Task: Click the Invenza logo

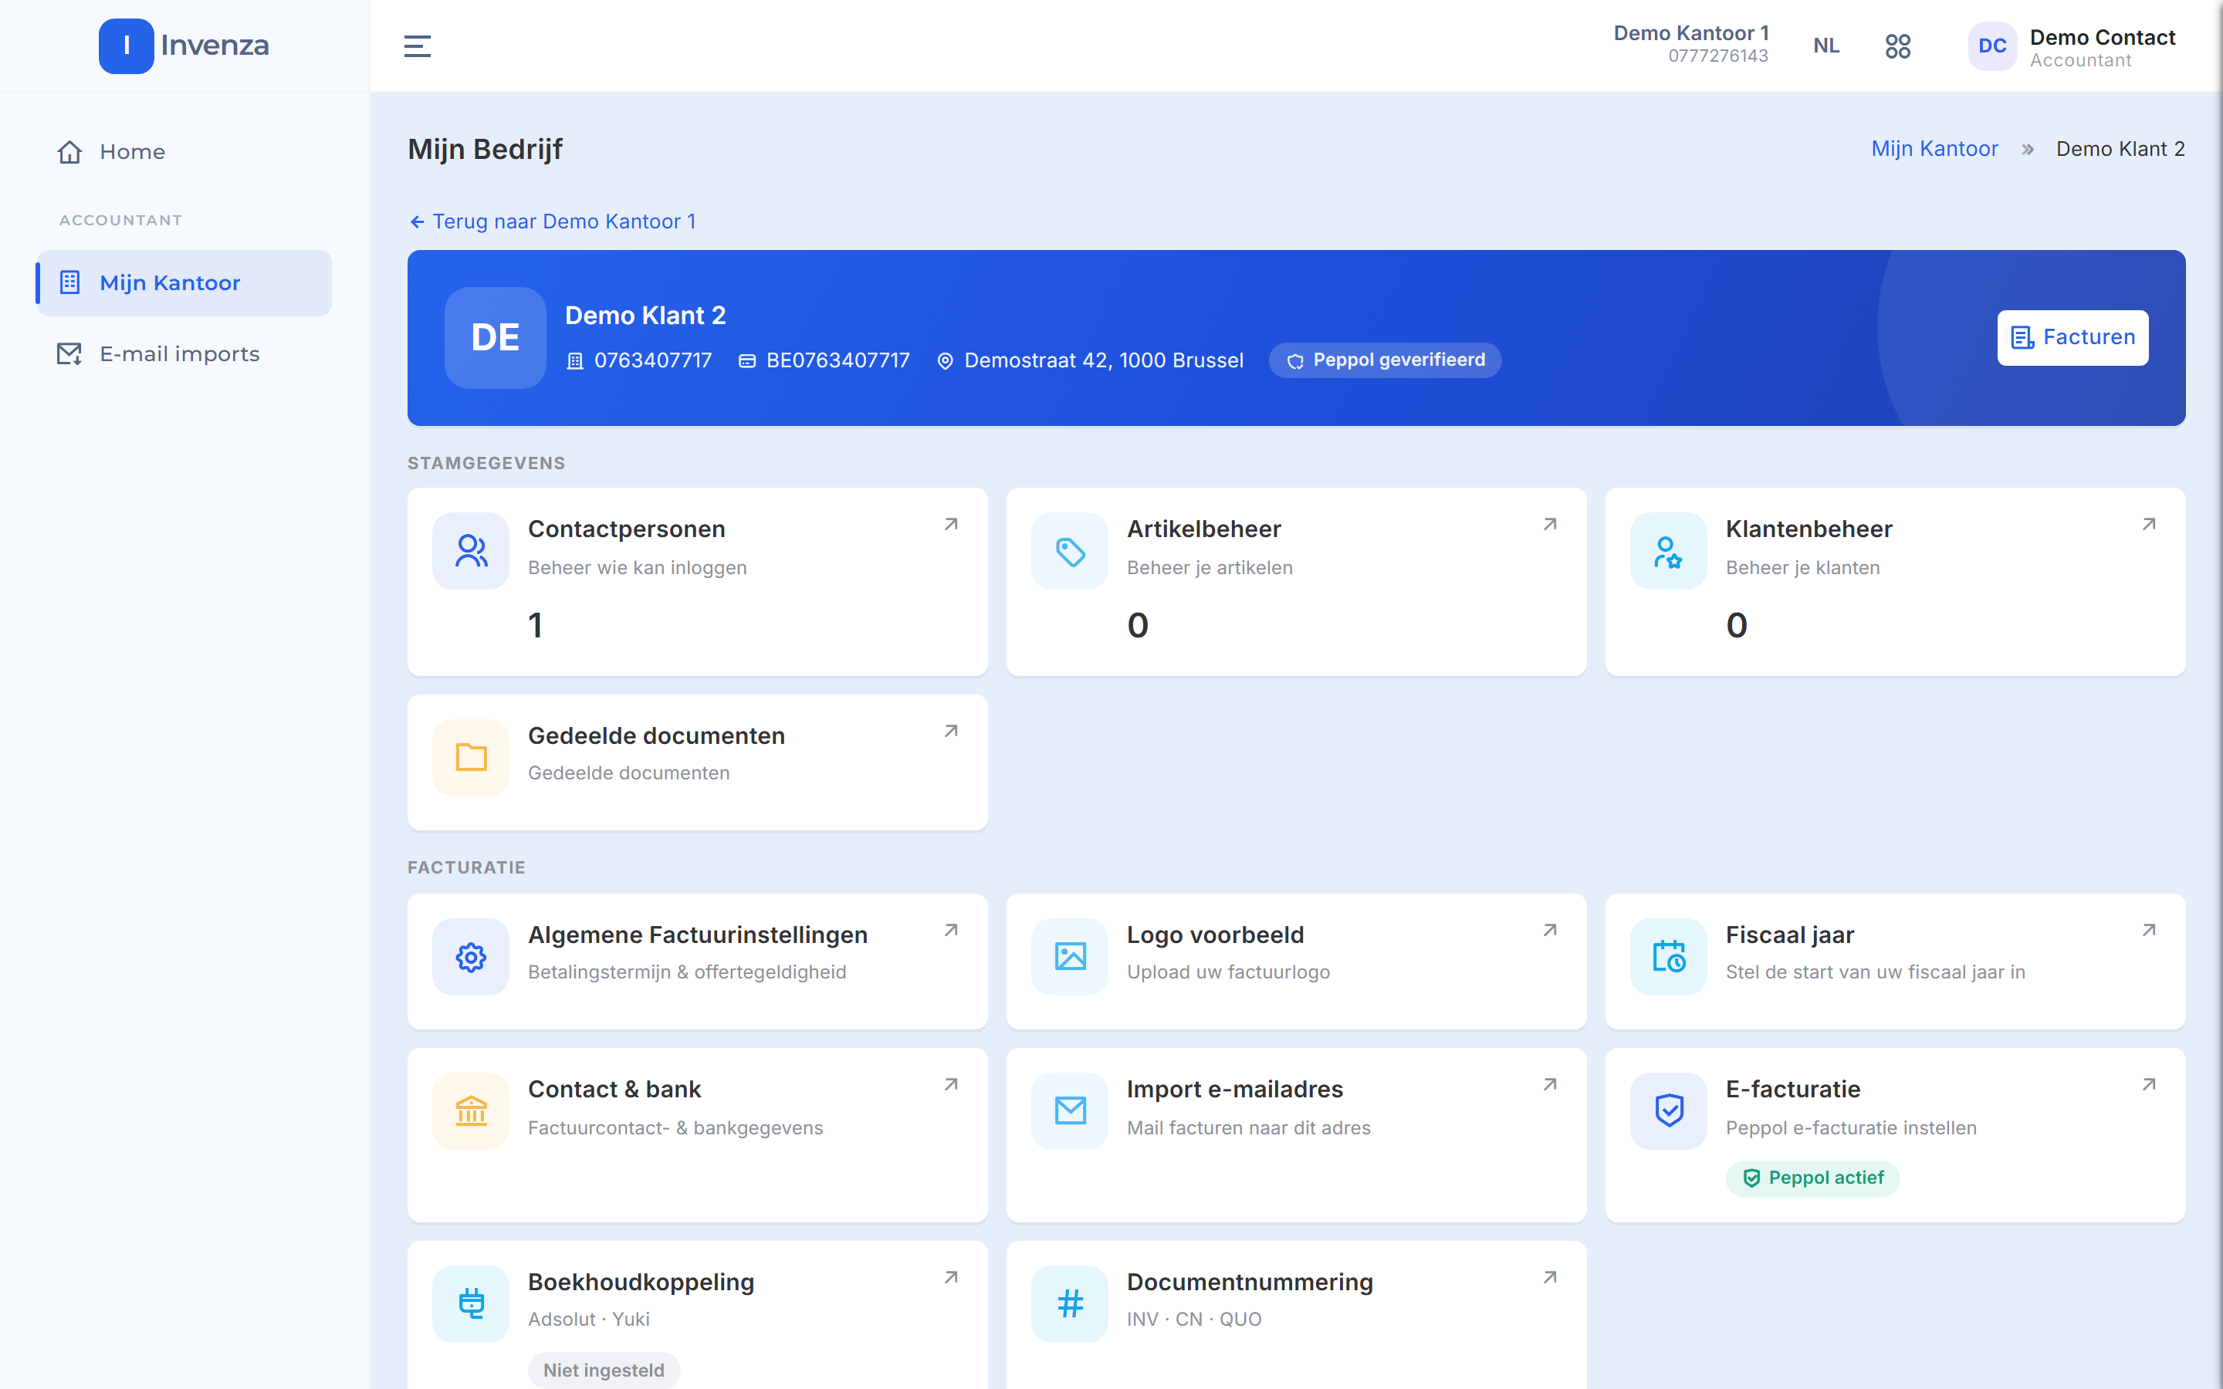Action: click(184, 46)
